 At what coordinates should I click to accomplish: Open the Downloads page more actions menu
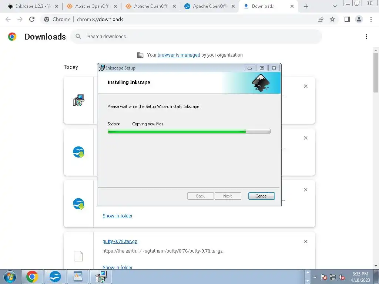click(366, 37)
